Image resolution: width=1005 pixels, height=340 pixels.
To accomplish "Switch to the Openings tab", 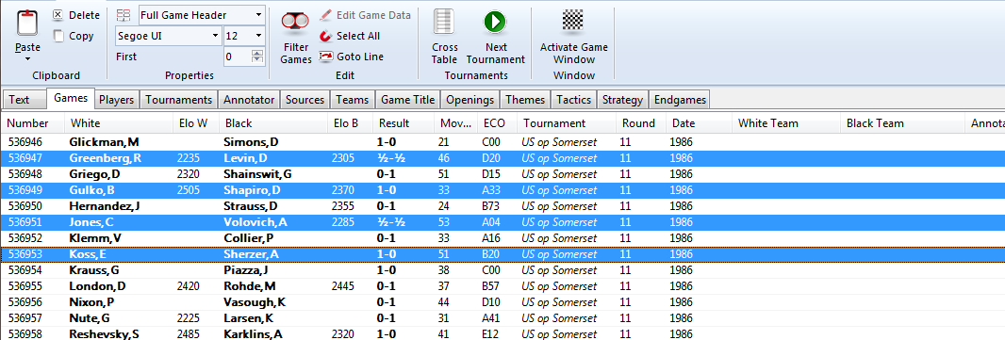I will point(470,99).
